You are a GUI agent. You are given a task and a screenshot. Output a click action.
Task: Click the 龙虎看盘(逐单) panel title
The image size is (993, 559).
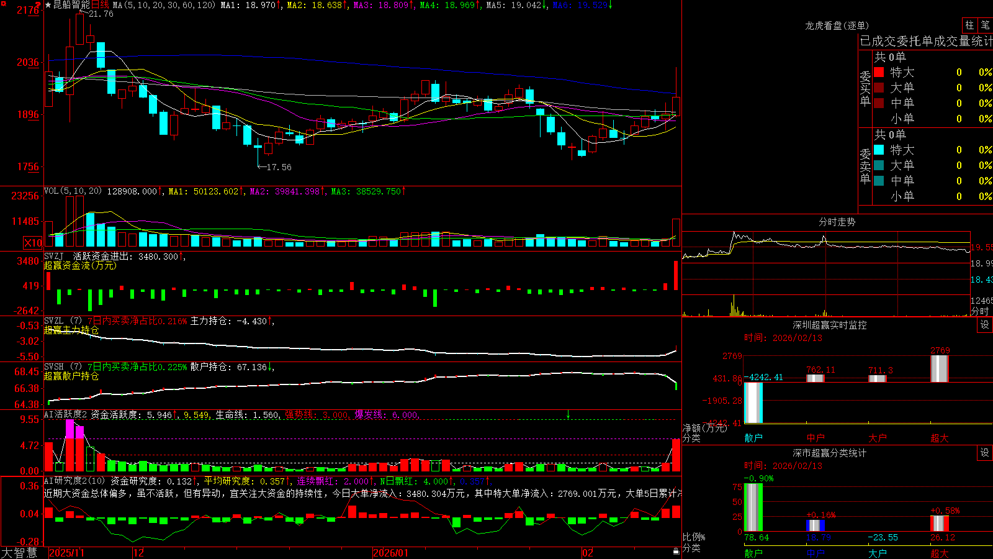click(837, 25)
